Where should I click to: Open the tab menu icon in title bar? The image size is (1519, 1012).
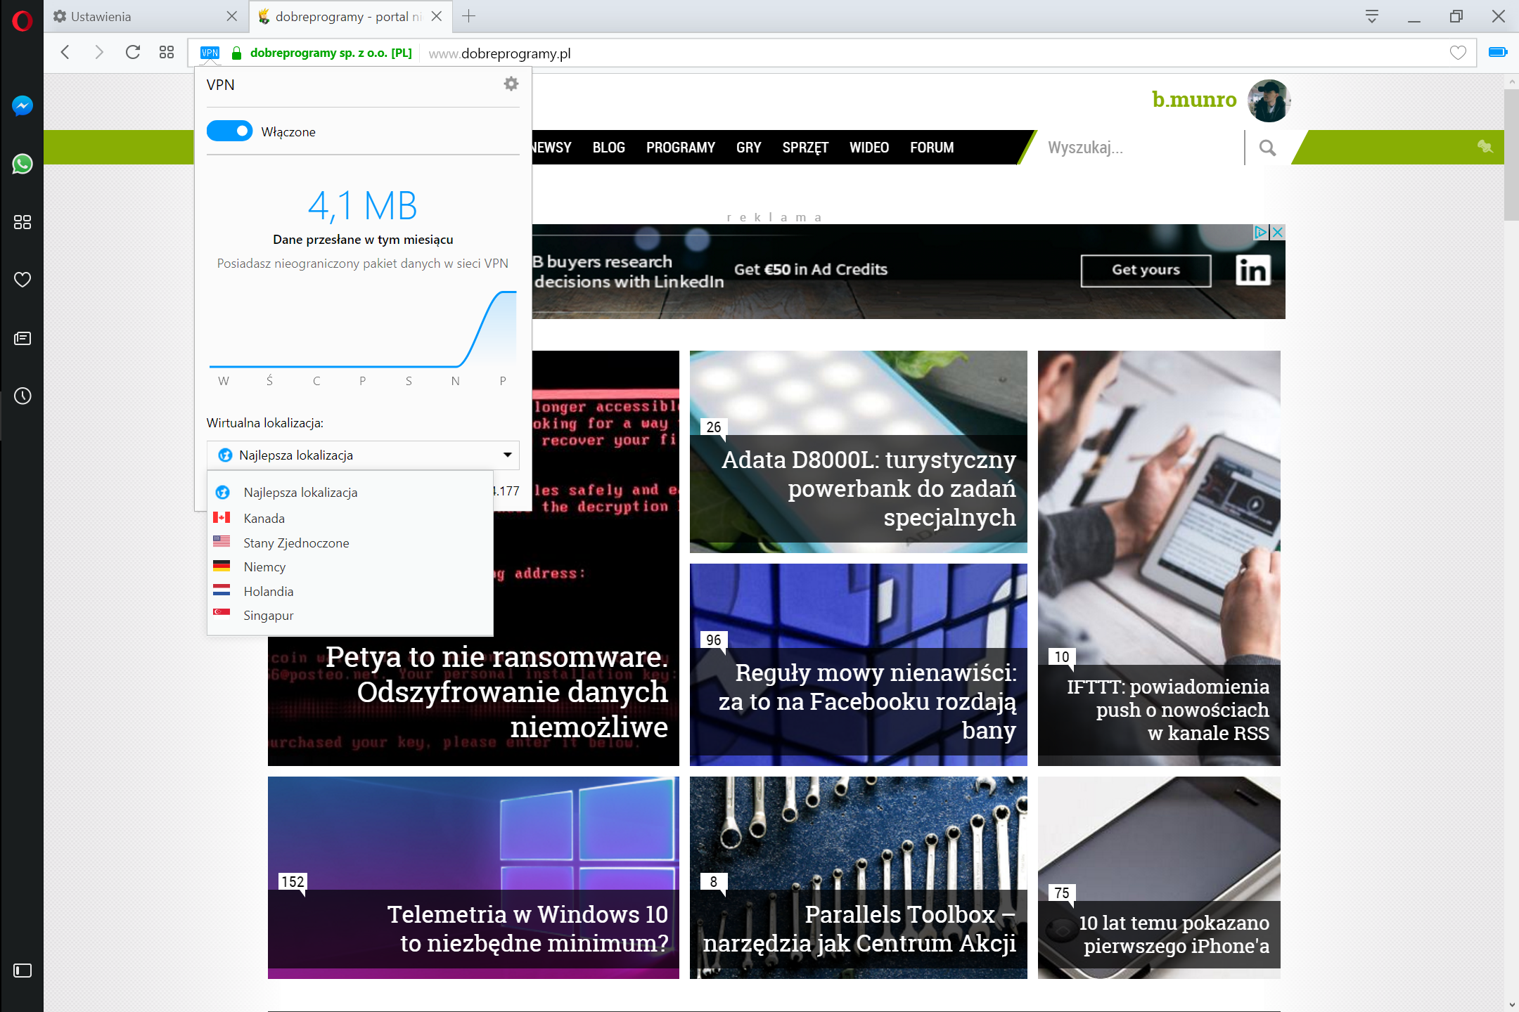1371,16
